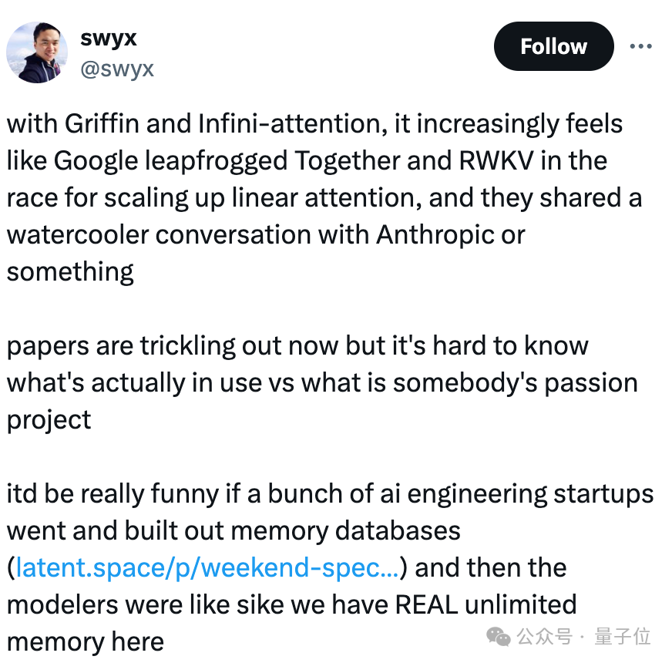Screen dimensions: 672x663
Task: Click the WeChat logo in the watermark
Action: coord(498,637)
